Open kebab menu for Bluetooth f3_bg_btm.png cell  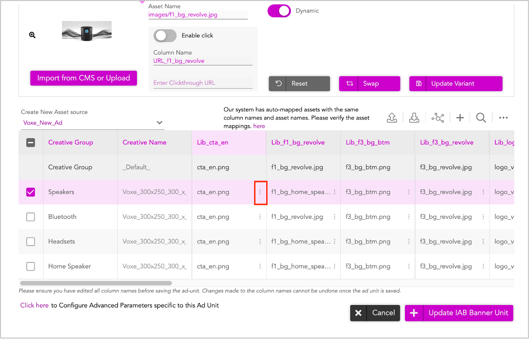pyautogui.click(x=409, y=217)
